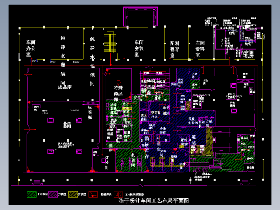Click the 成品库 room label
This screenshot has width=280, height=210.
pos(65,87)
